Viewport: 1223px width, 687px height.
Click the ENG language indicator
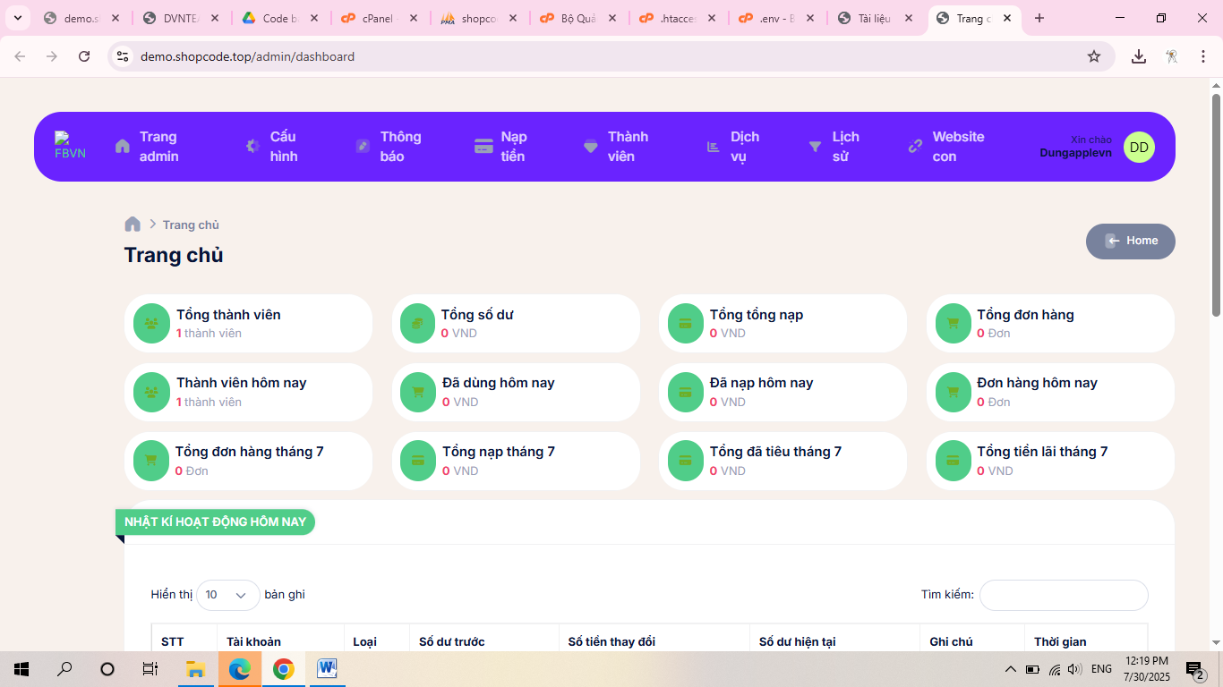pyautogui.click(x=1101, y=669)
